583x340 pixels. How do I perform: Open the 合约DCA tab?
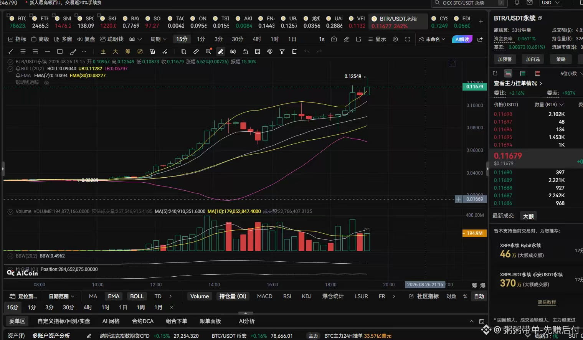(x=143, y=321)
